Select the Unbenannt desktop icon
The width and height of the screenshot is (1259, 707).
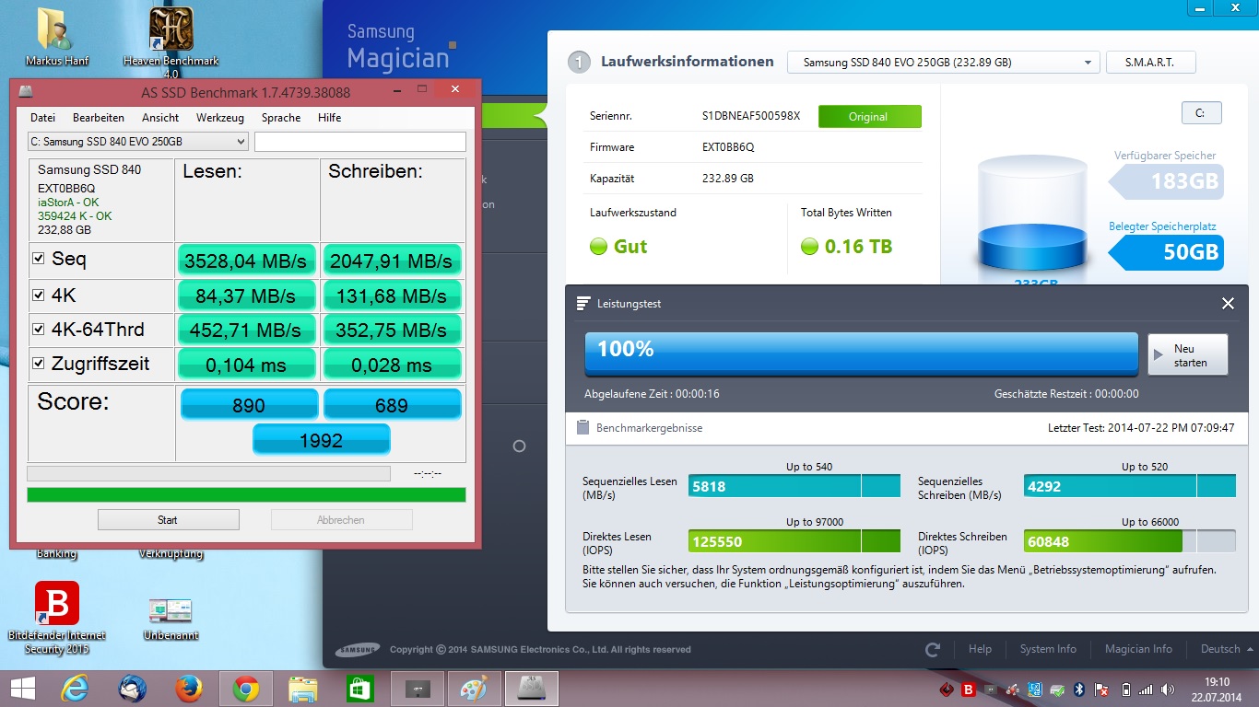pyautogui.click(x=171, y=618)
